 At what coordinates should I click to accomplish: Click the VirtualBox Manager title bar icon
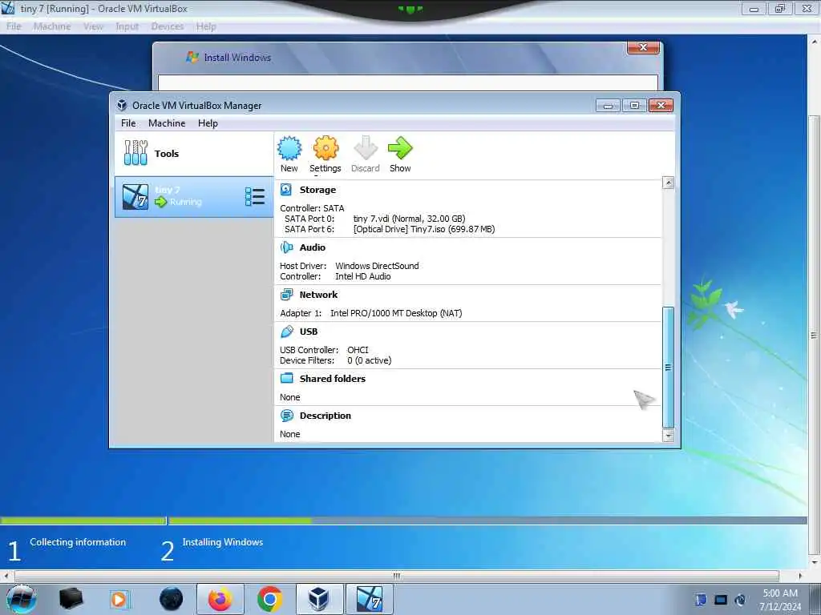pyautogui.click(x=122, y=105)
